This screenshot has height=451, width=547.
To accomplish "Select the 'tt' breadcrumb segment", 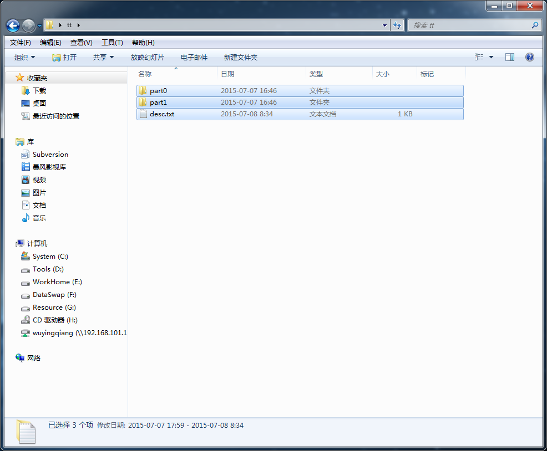I will [69, 25].
